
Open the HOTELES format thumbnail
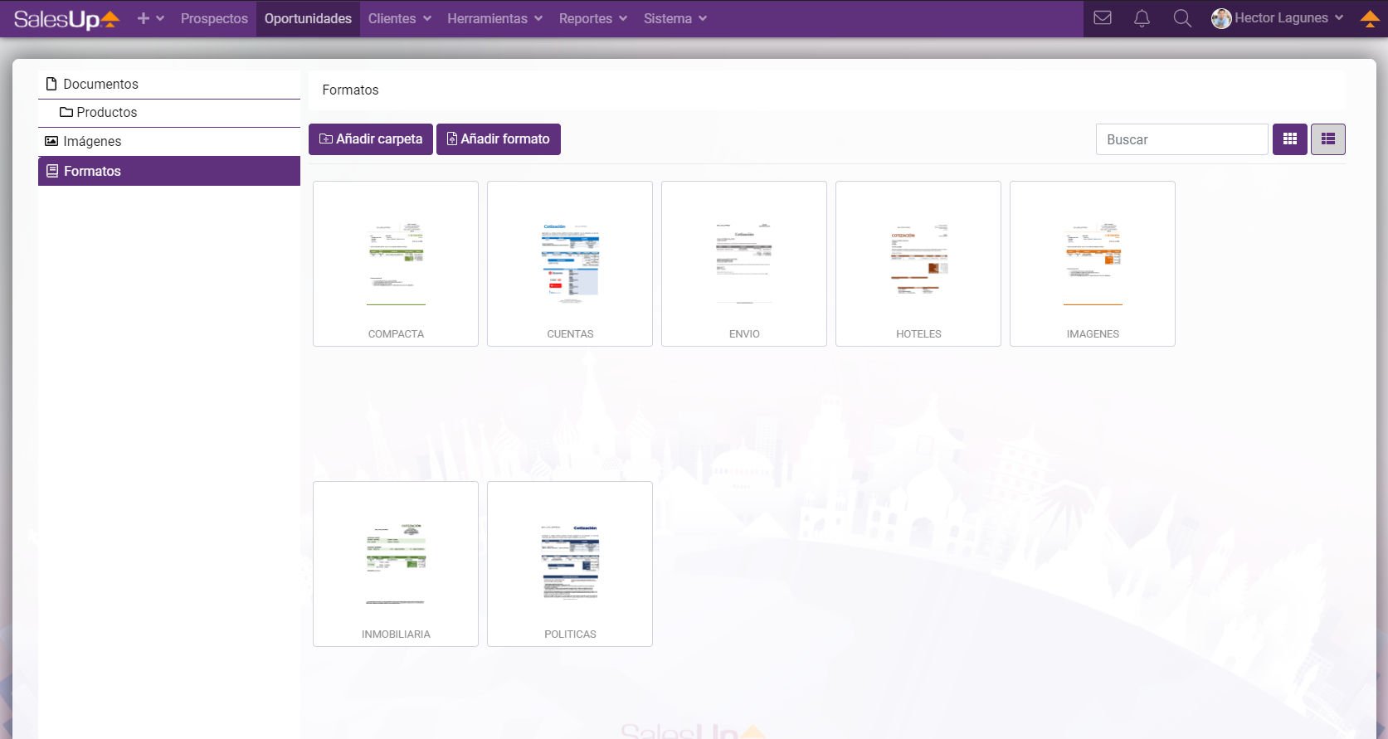[x=918, y=264]
